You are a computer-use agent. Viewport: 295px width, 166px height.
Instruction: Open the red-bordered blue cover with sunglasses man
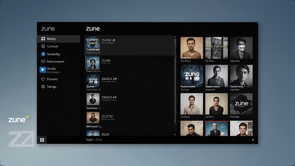pyautogui.click(x=216, y=128)
